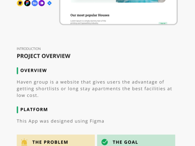The height and width of the screenshot is (146, 195).
Task: Click the yellow alarm siren icon
Action: [x=24, y=142]
